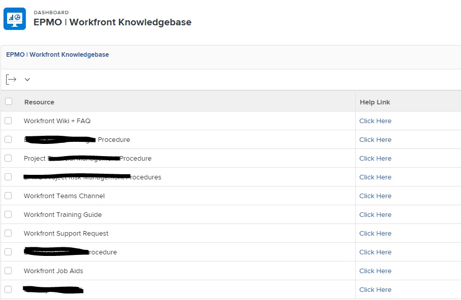Screen dimensions: 461x300
Task: Open Click Here for Project ... Procedure row
Action: click(375, 159)
